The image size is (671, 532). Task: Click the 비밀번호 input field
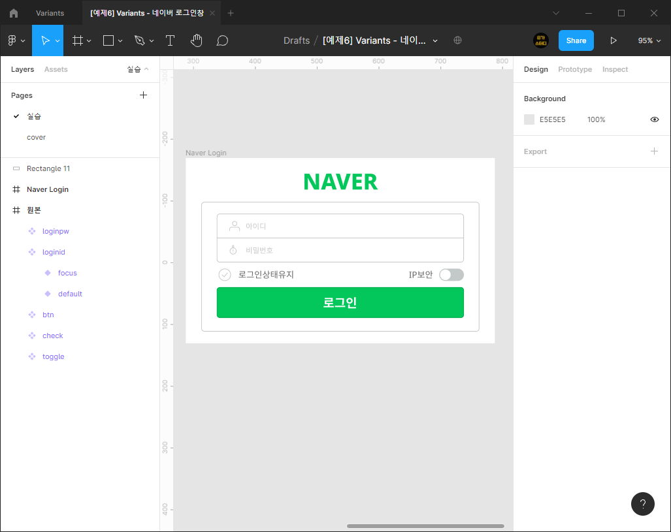pyautogui.click(x=340, y=250)
